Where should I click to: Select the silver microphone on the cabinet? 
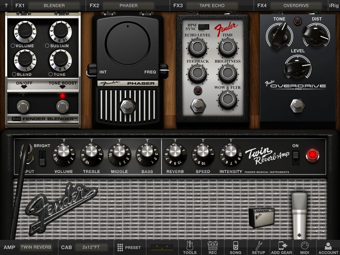299,214
